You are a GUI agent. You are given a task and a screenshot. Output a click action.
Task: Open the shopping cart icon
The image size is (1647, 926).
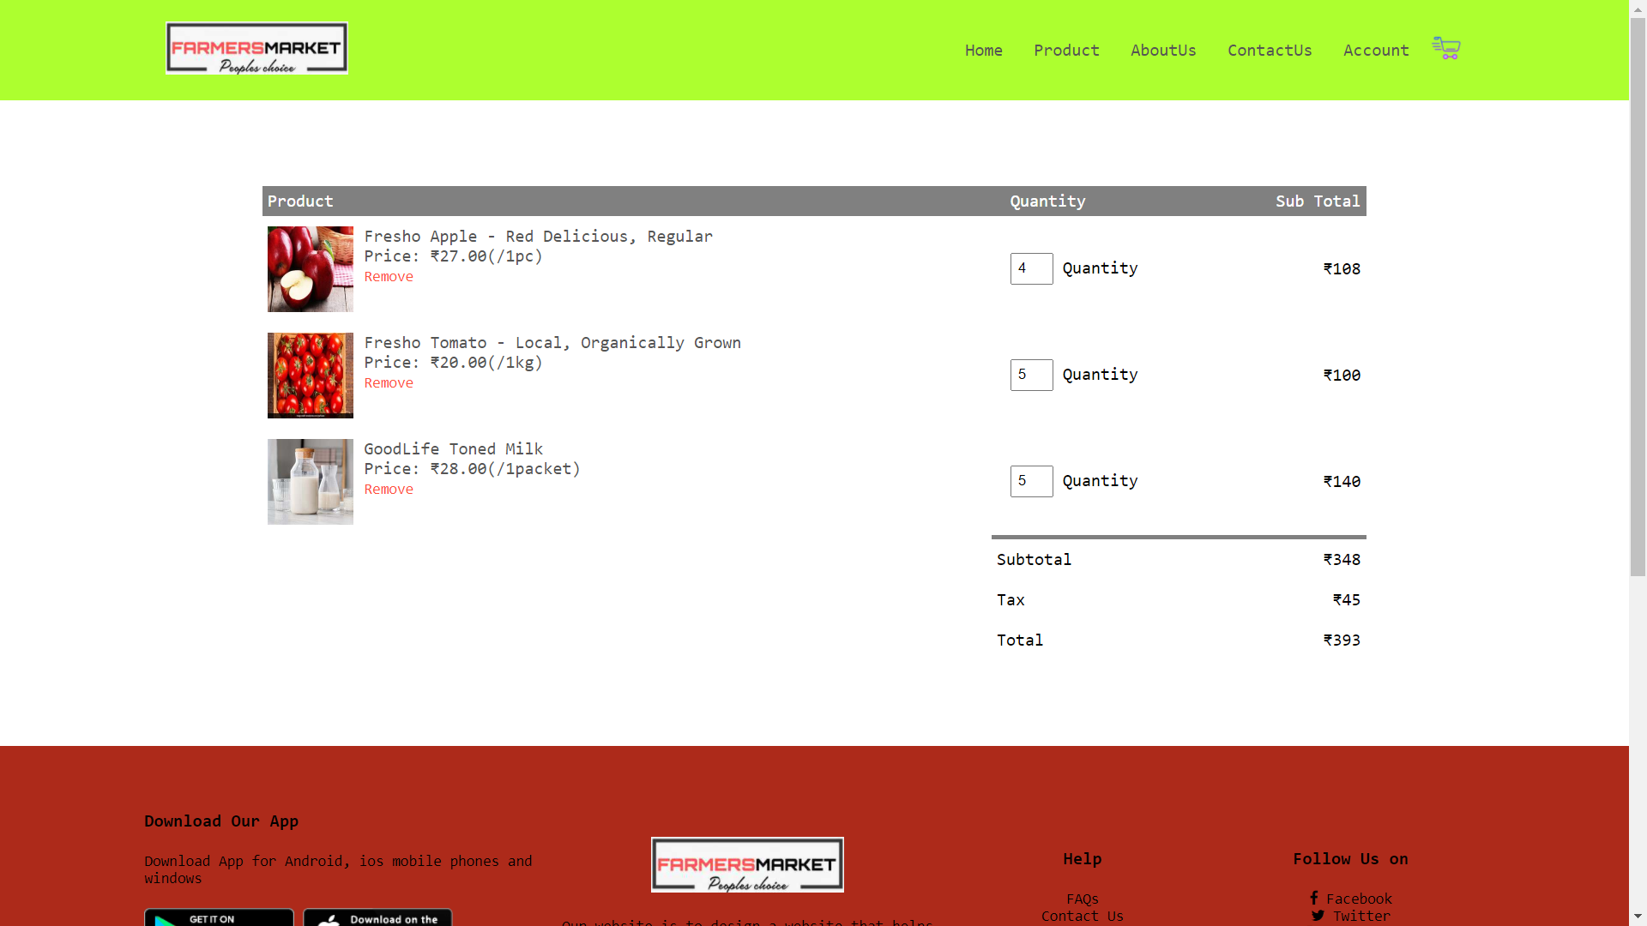(x=1446, y=48)
